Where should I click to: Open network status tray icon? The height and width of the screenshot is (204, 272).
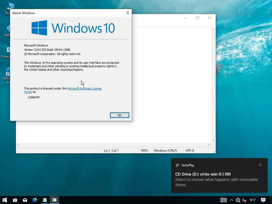[x=238, y=200]
